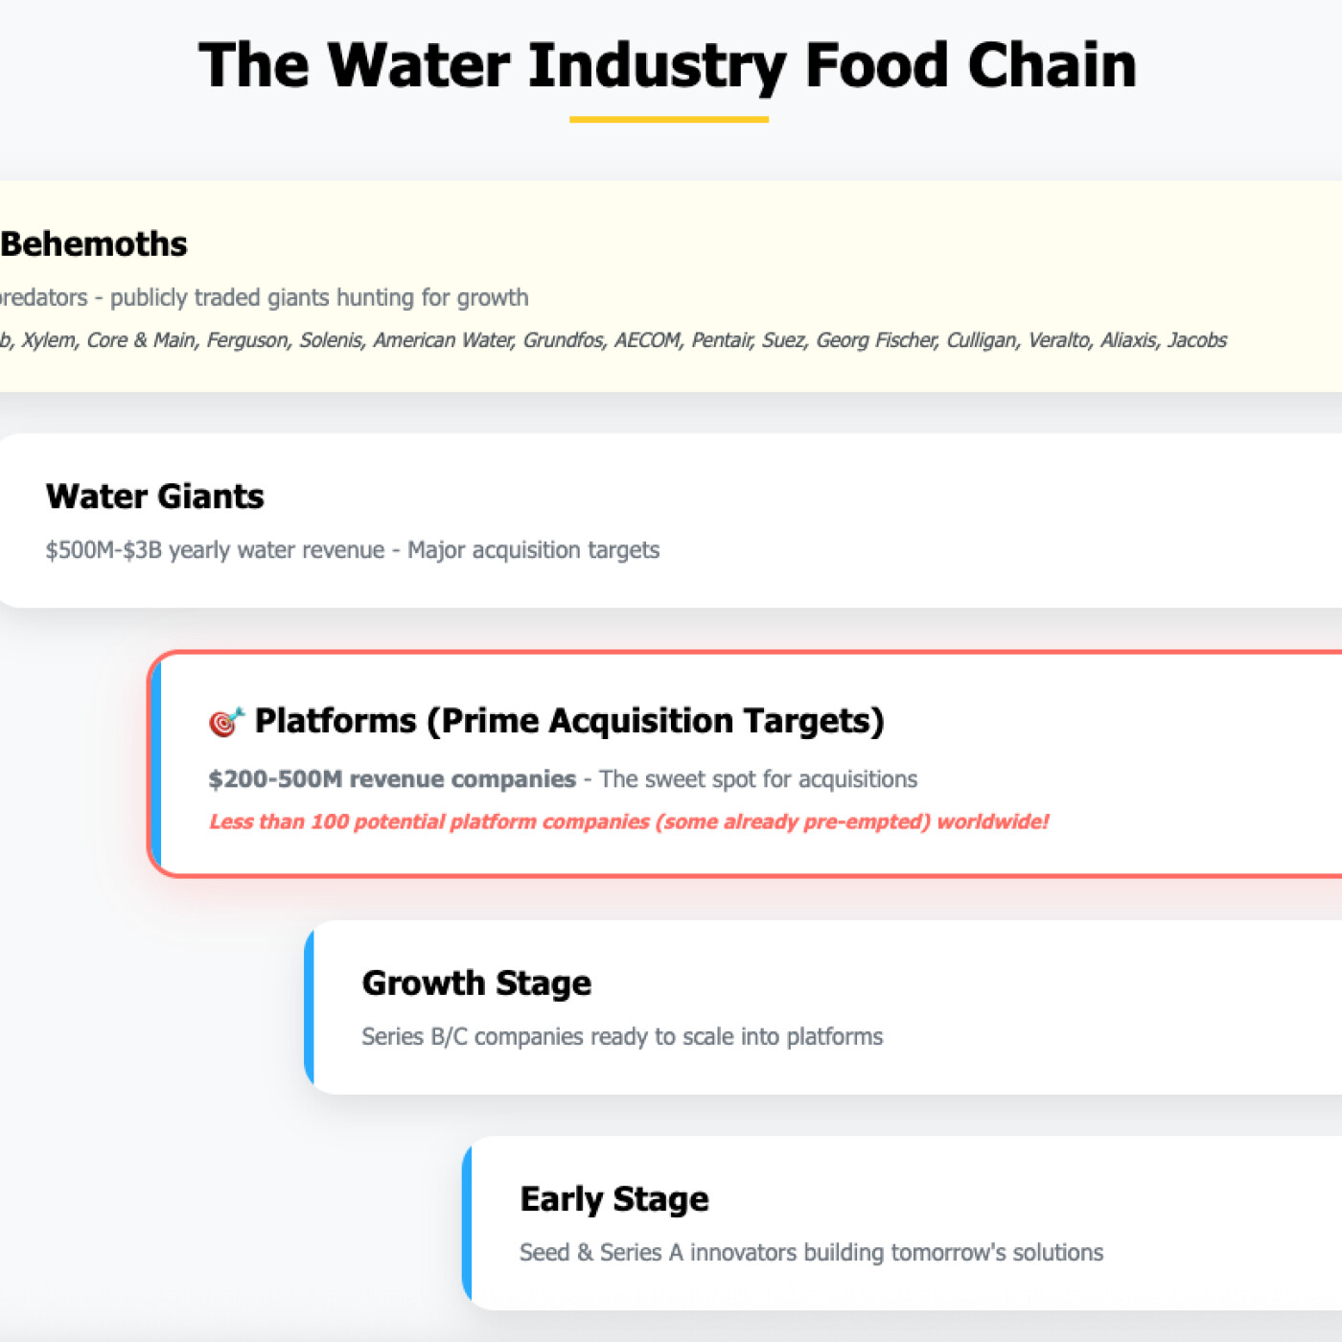Click the red 'Less than 100 potential platform companies' note
Screen dimensions: 1342x1342
click(628, 821)
